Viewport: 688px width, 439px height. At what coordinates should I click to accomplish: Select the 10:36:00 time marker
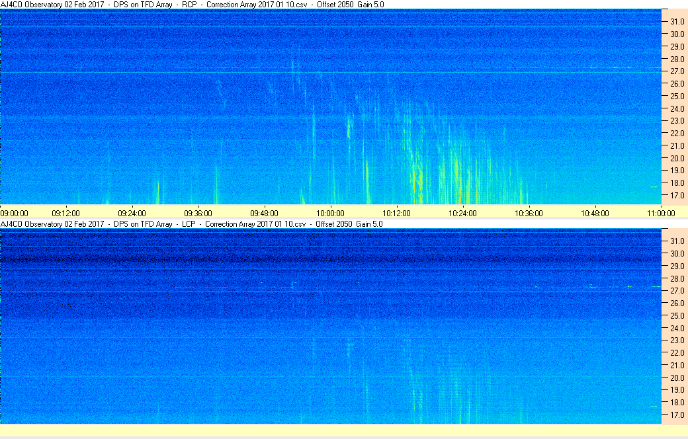(529, 213)
